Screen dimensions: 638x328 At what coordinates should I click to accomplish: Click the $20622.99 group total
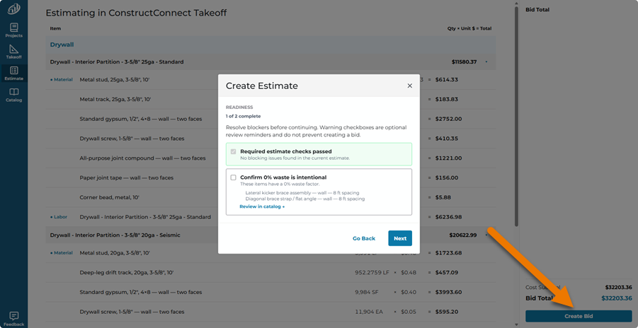point(463,235)
